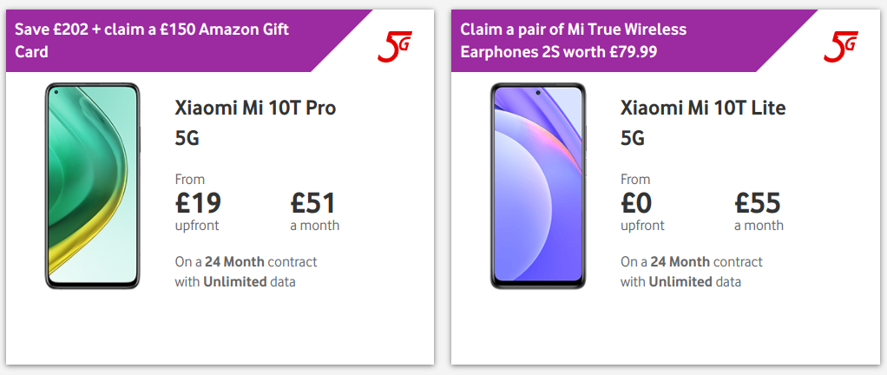Image resolution: width=887 pixels, height=375 pixels.
Task: Open the purple Xiaomi Mi 10T Lite phone image
Action: pyautogui.click(x=538, y=186)
